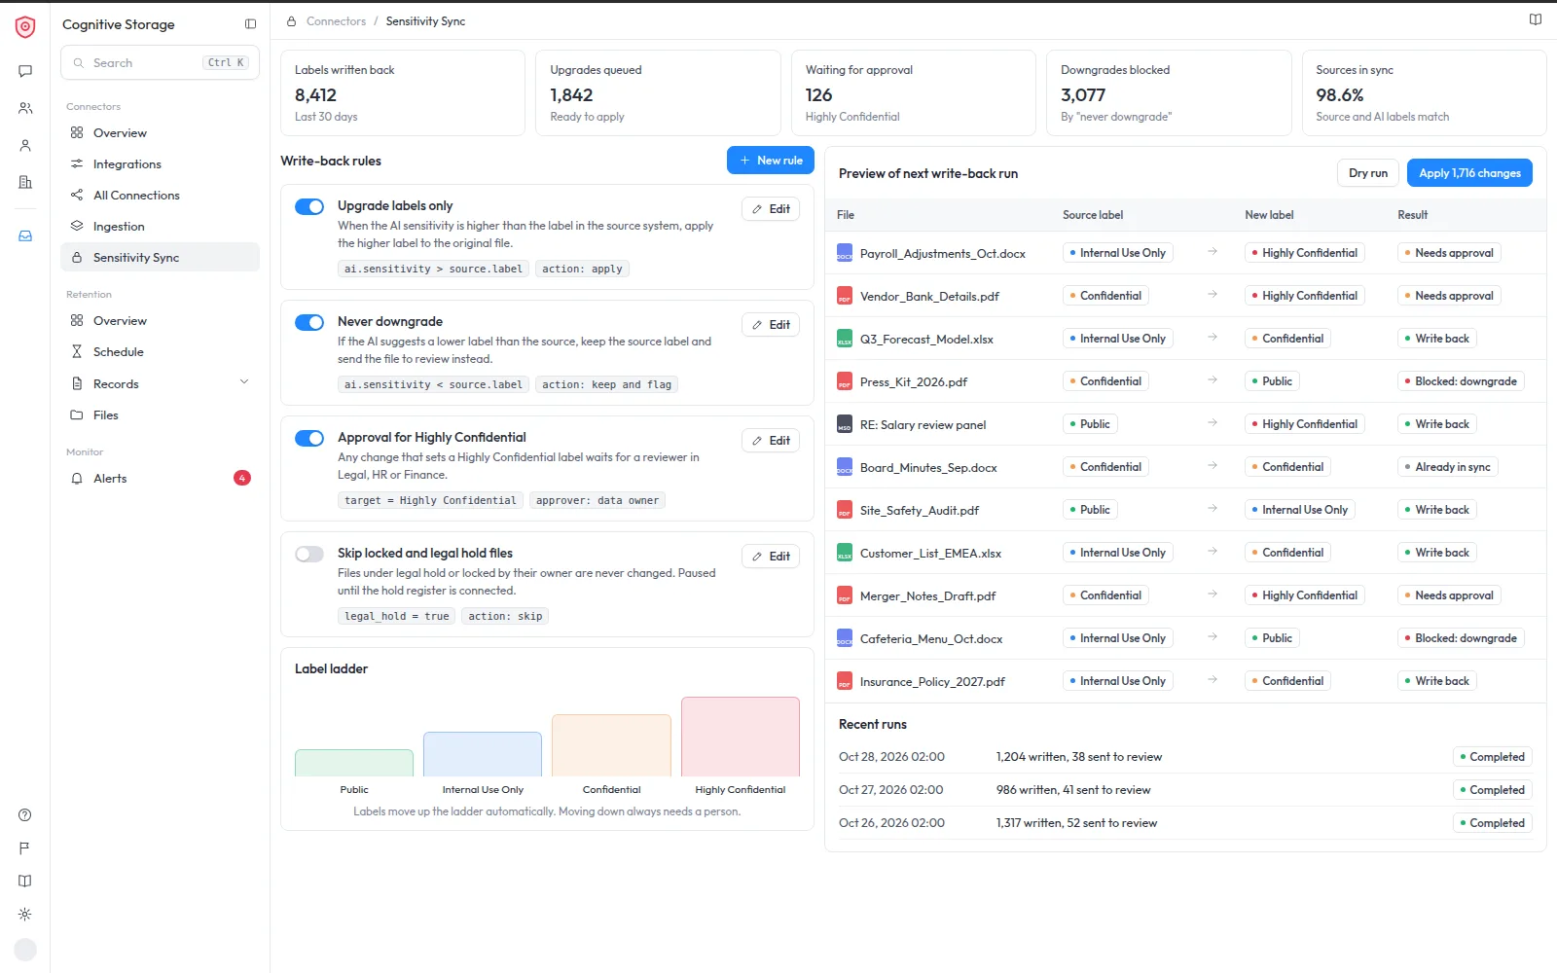Go to Connectors breadcrumb

coord(336,21)
